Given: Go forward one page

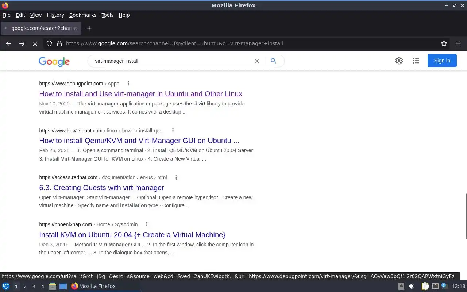Looking at the screenshot, I should point(22,43).
